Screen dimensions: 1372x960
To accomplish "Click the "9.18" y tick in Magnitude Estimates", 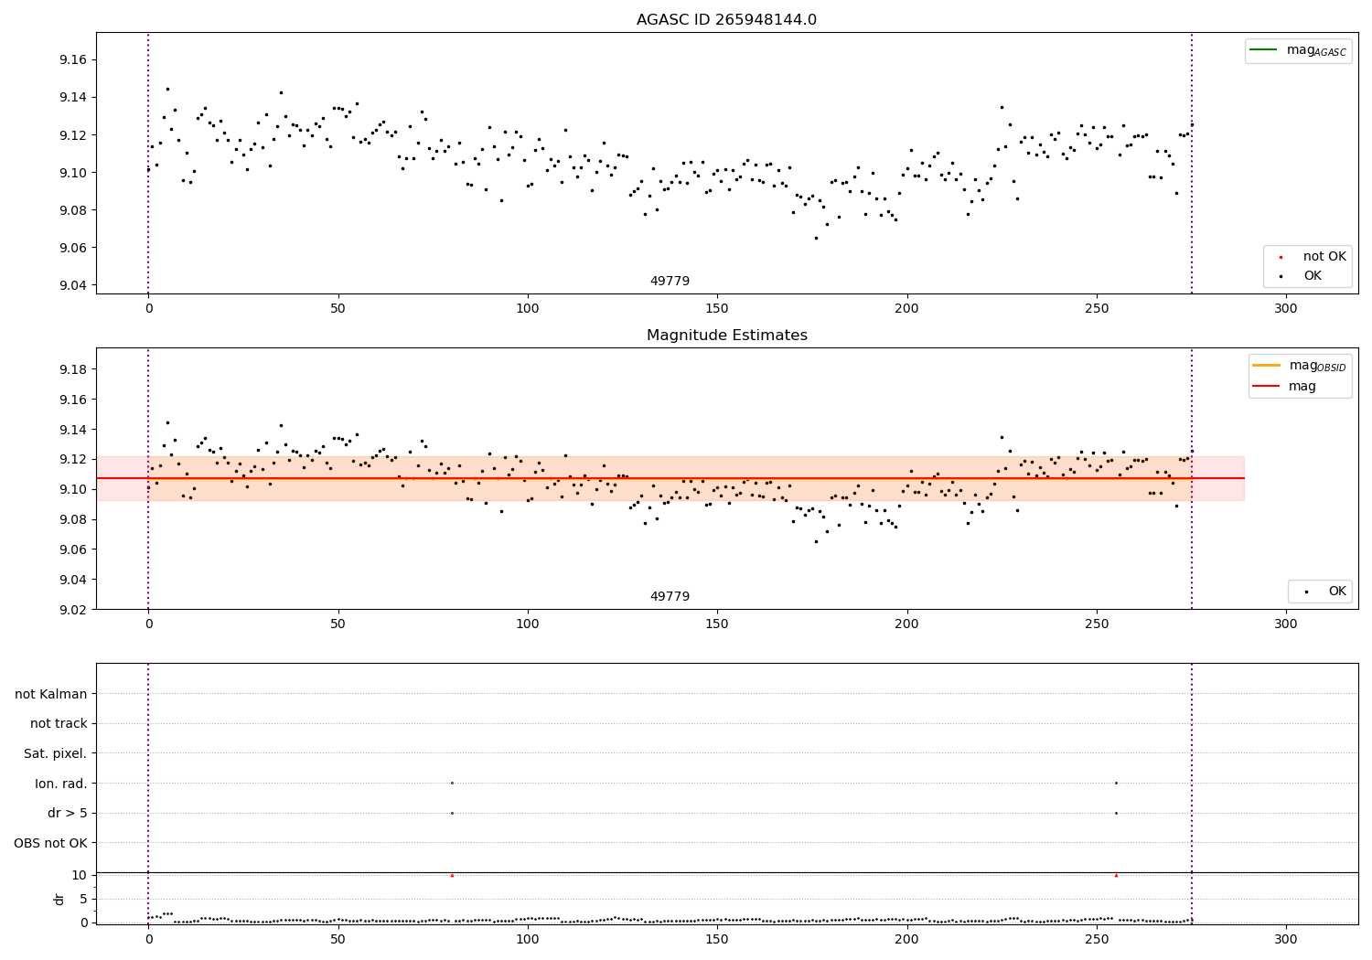I will [x=71, y=369].
